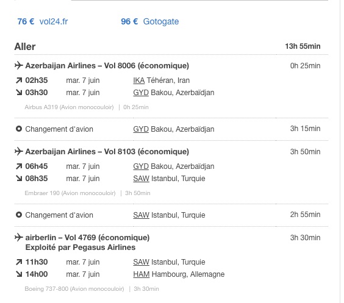Open the 76 € vol24.fr offer

(43, 21)
